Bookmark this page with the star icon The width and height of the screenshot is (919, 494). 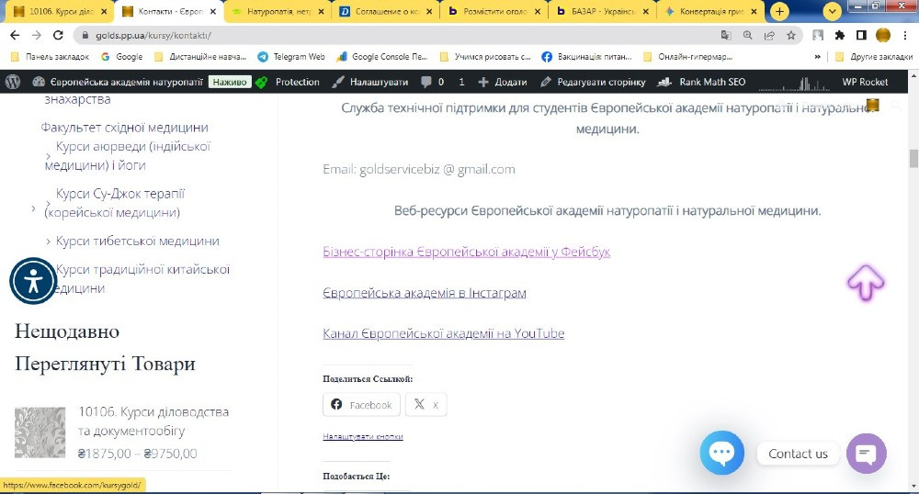tap(790, 35)
